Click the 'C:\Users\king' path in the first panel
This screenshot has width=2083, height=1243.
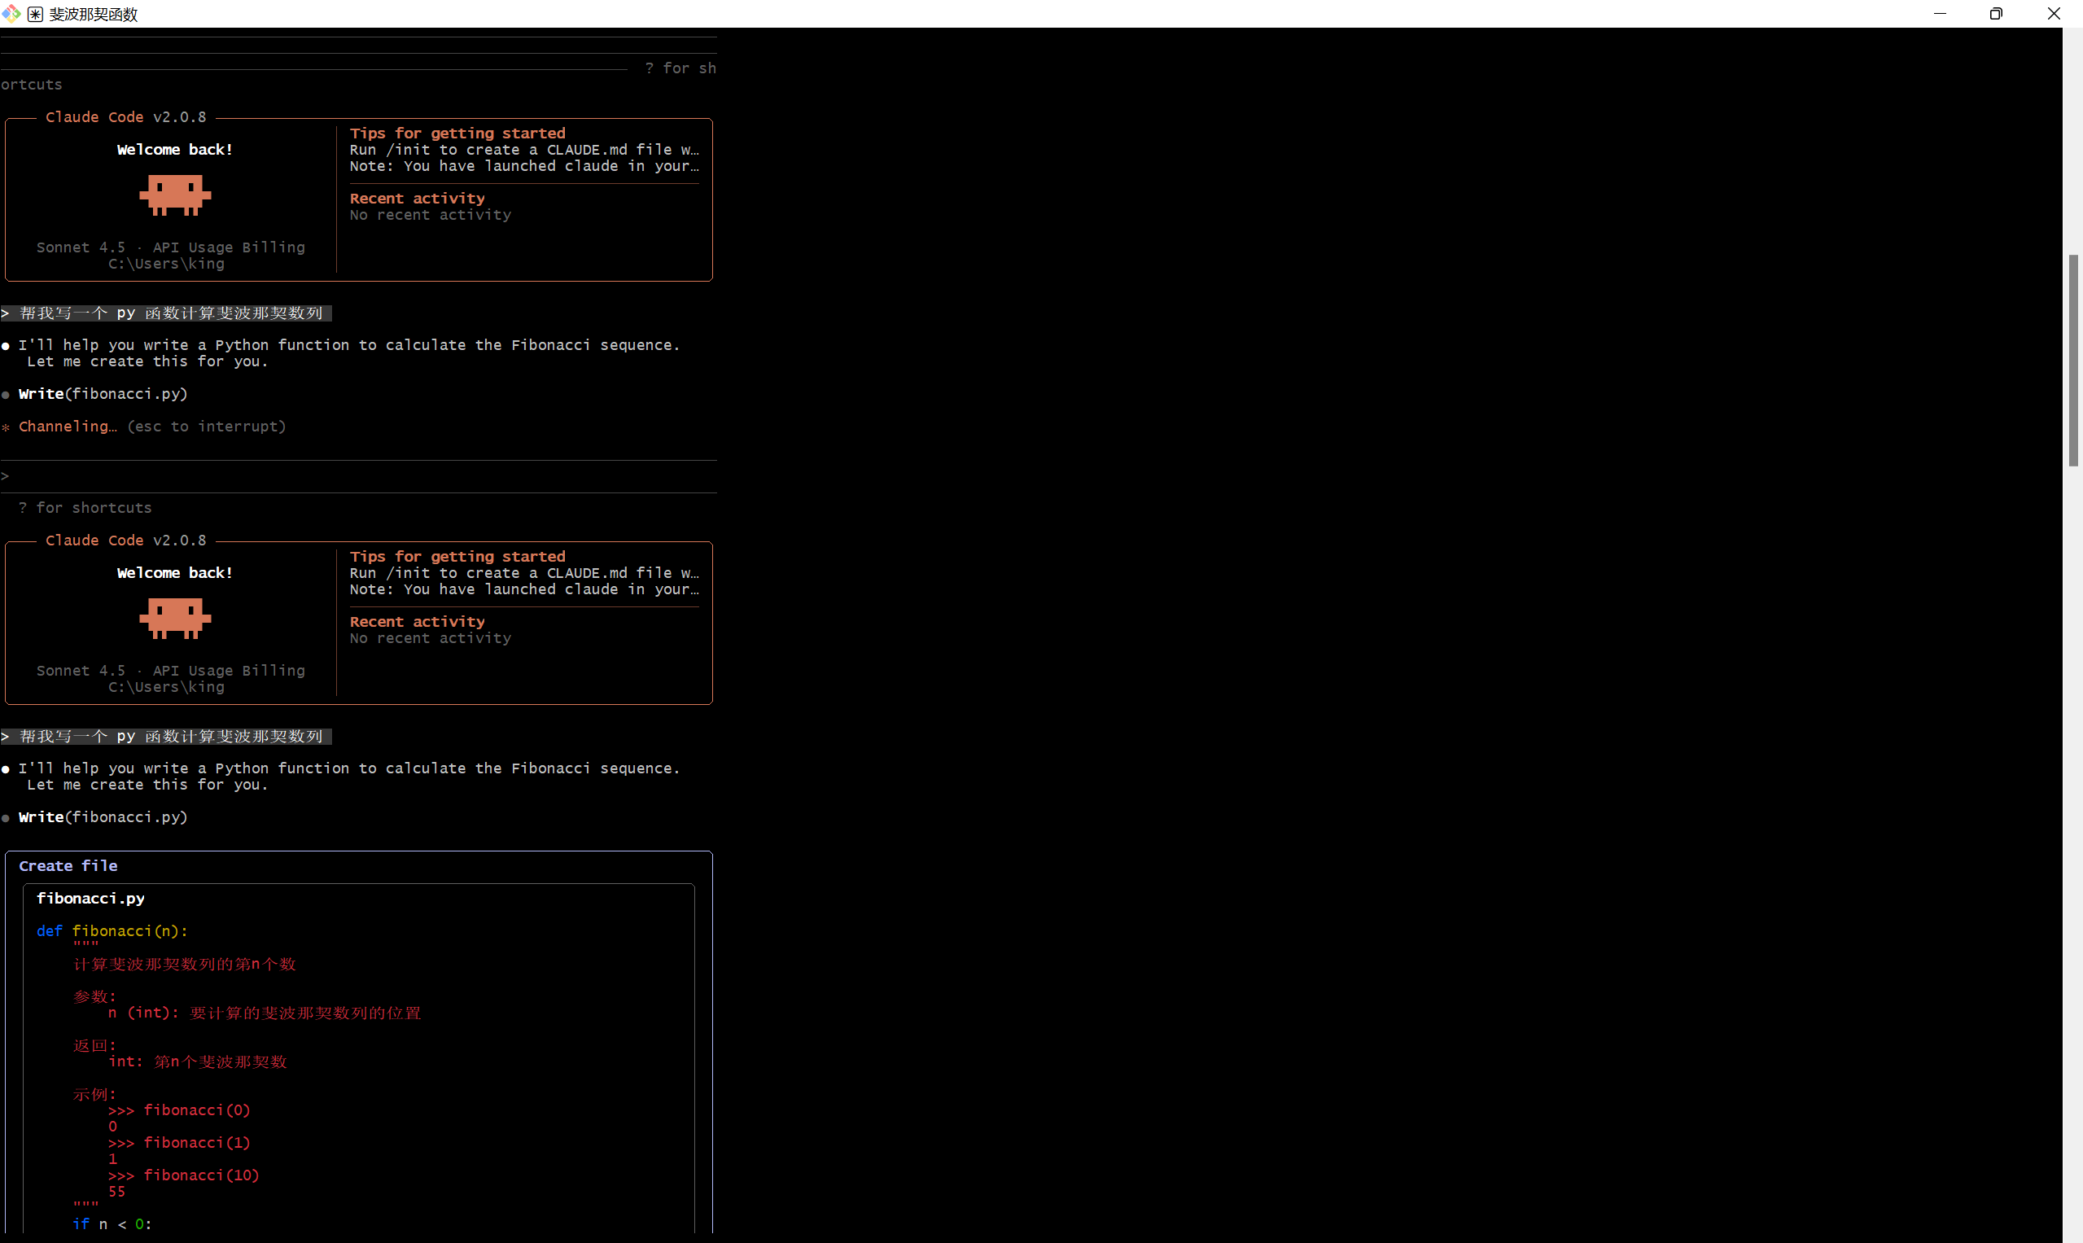[167, 264]
